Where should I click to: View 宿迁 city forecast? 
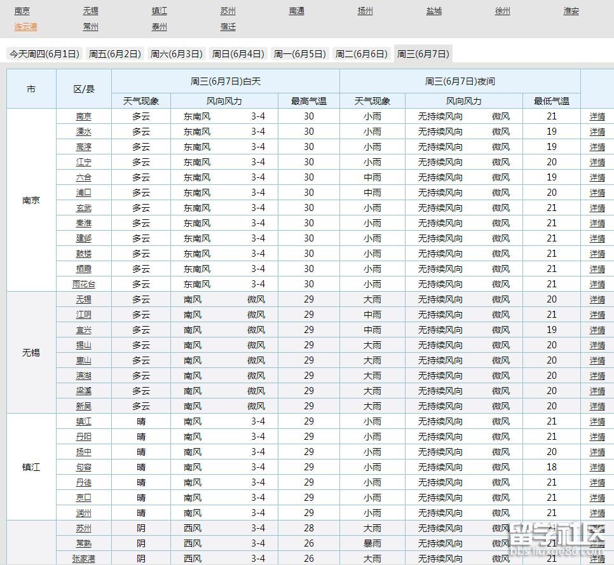click(x=228, y=27)
